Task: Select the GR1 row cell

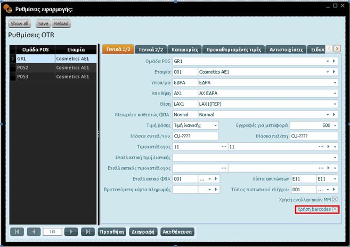Action: (x=35, y=59)
